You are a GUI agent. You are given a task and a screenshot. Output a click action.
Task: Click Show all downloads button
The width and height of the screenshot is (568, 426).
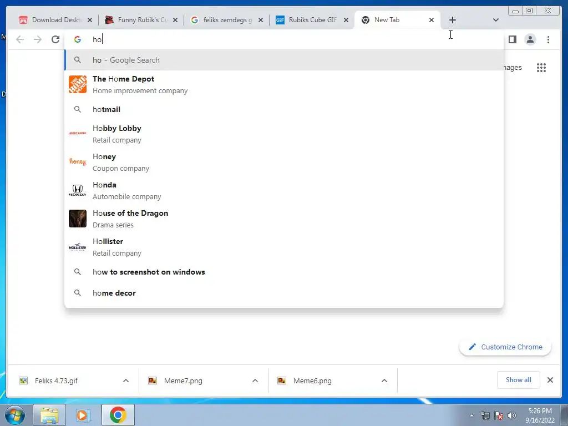(x=519, y=379)
